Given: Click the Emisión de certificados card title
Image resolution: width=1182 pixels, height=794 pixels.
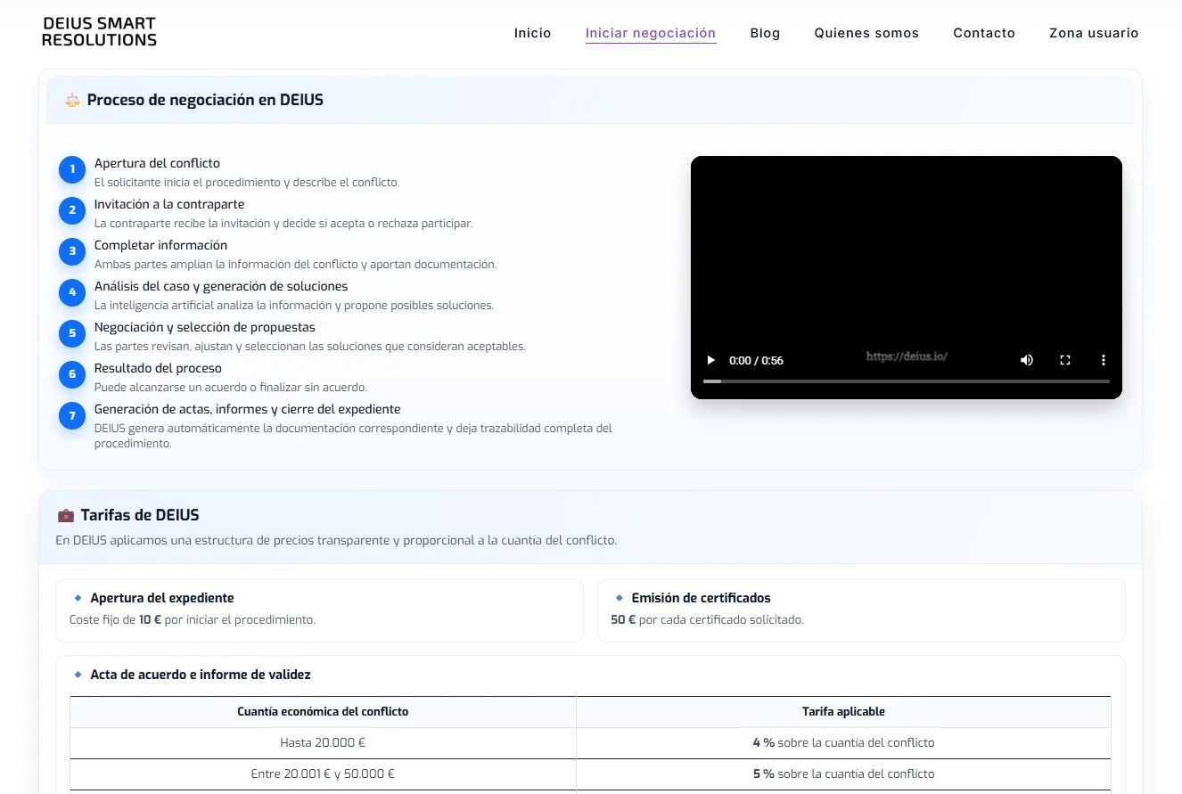Looking at the screenshot, I should pos(702,598).
